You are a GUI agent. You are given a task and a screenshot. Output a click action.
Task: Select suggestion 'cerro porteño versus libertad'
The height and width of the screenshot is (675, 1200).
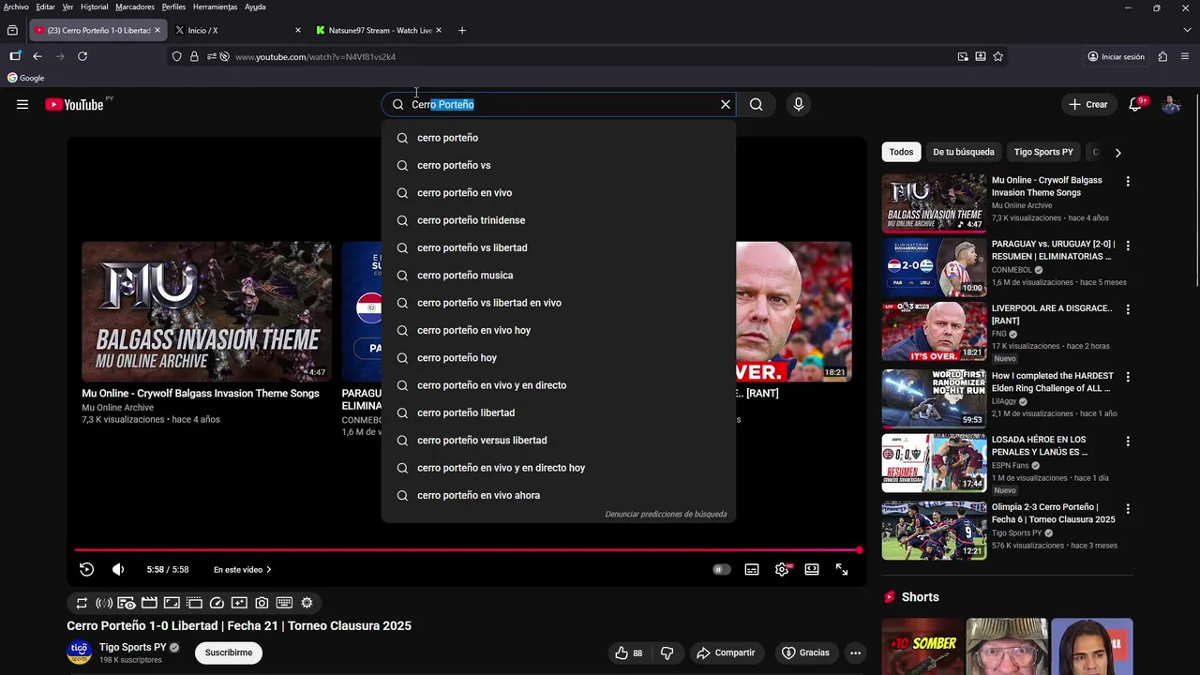click(559, 440)
